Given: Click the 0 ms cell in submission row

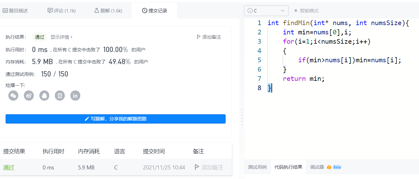Looking at the screenshot, I should pos(48,168).
